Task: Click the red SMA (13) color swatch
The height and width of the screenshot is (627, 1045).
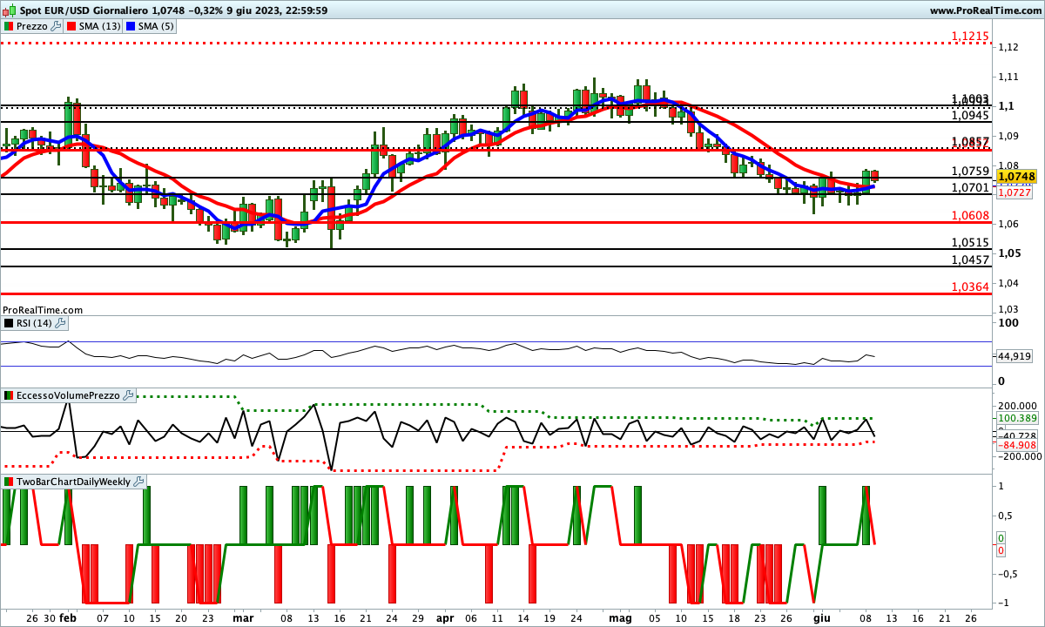Action: tap(71, 26)
